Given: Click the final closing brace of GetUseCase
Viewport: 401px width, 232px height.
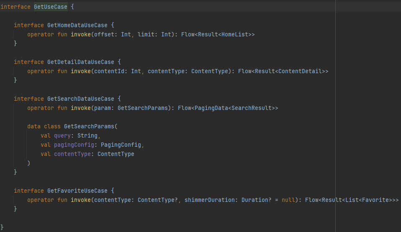Looking at the screenshot, I should point(2,227).
